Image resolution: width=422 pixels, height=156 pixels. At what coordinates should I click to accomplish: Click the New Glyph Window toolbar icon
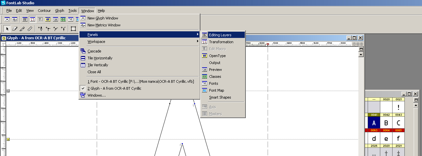(x=7, y=19)
